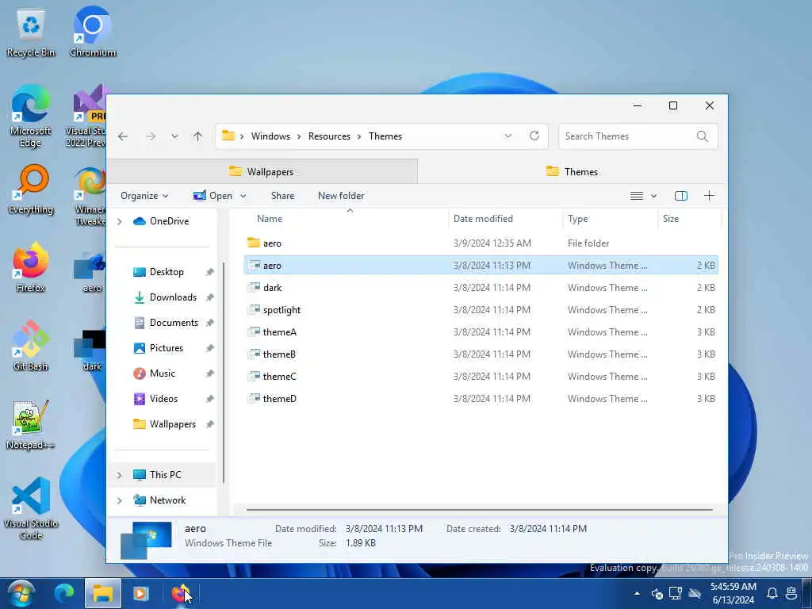This screenshot has width=812, height=609.
Task: Expand the OneDrive tree node
Action: (x=120, y=221)
